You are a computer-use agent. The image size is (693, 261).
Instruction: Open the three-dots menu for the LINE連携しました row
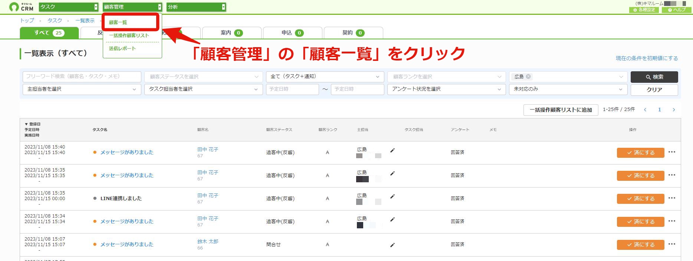[672, 198]
